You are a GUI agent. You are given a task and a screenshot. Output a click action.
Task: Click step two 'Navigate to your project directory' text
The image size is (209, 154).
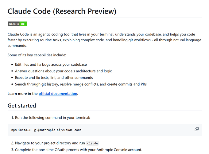point(50,143)
